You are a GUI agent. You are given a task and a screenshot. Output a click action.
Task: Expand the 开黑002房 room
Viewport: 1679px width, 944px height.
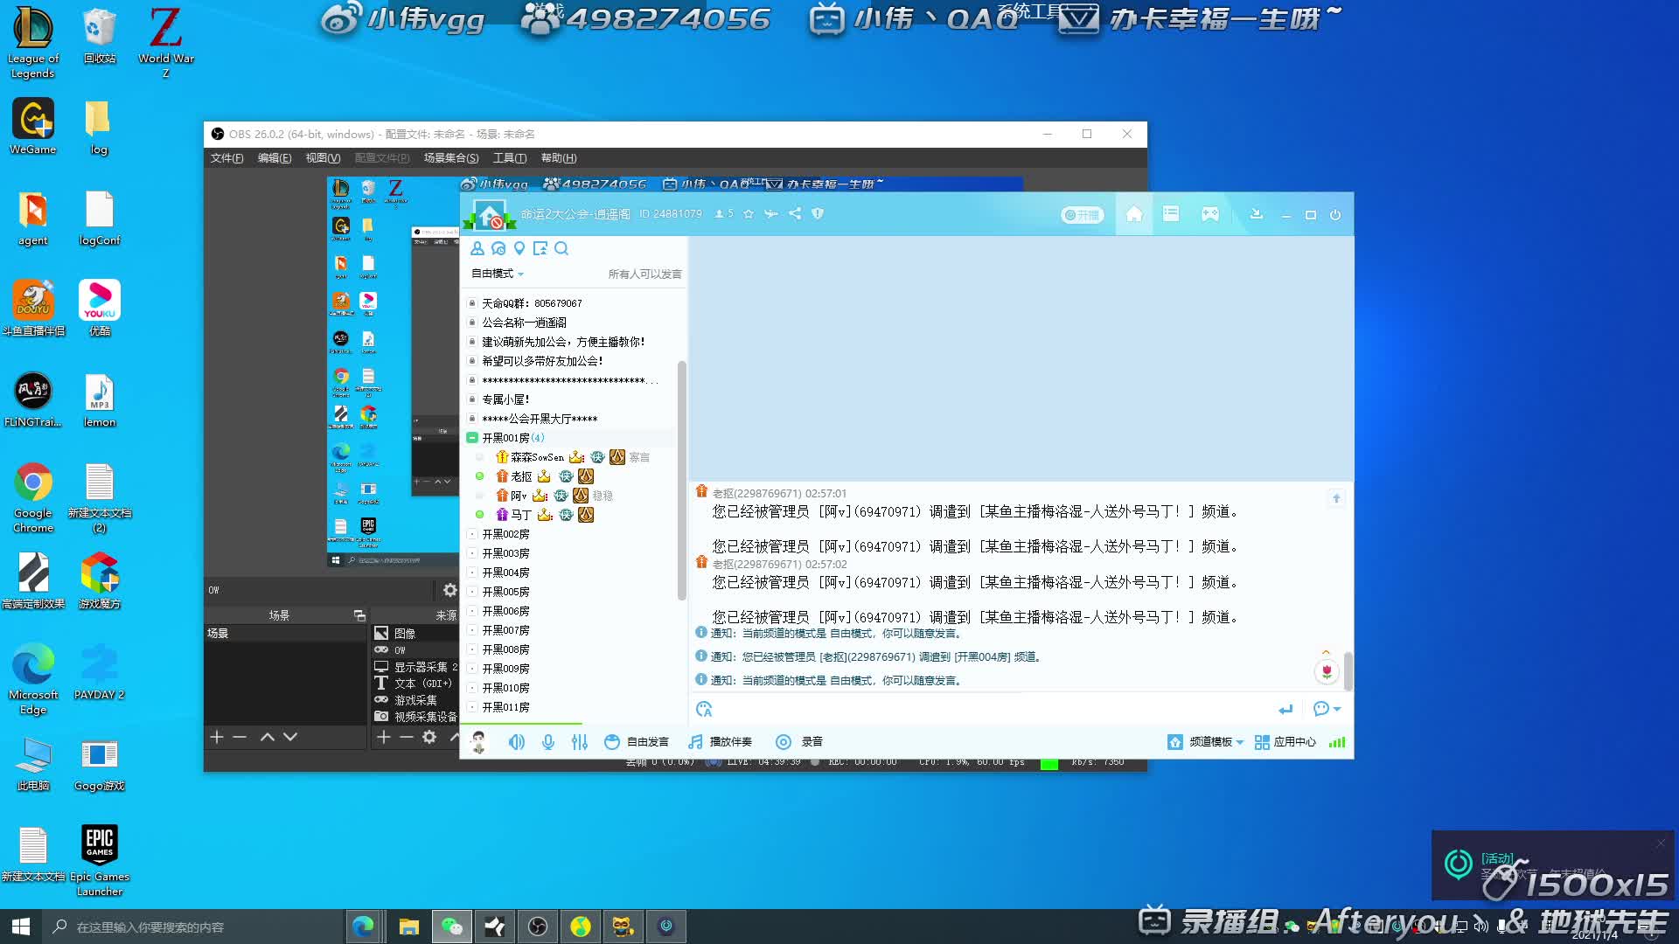472,534
